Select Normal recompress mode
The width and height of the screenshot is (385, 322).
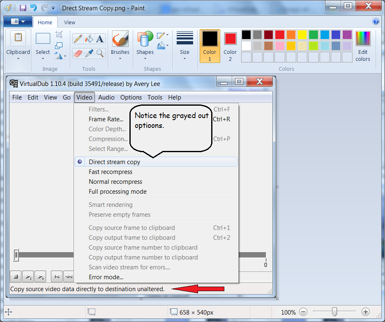tap(156, 182)
